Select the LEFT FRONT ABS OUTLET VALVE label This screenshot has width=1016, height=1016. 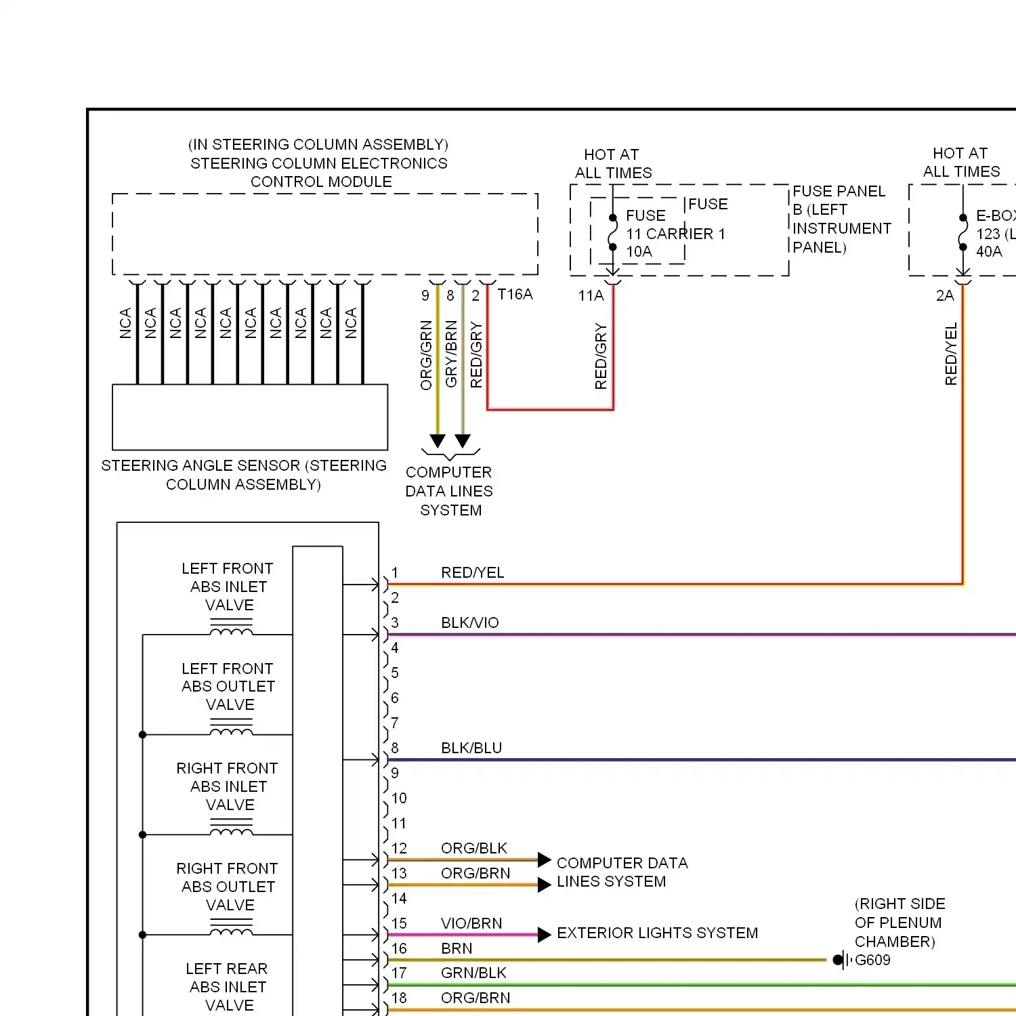228,686
